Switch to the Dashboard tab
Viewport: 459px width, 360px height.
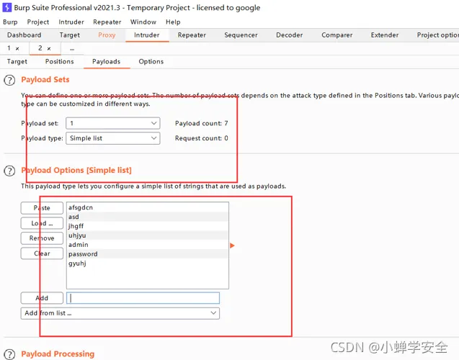[24, 35]
